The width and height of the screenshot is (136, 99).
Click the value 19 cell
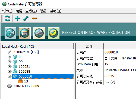point(120,64)
